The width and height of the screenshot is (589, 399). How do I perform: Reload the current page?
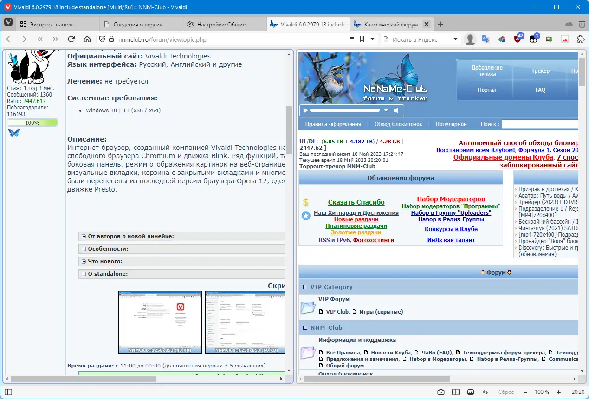71,39
